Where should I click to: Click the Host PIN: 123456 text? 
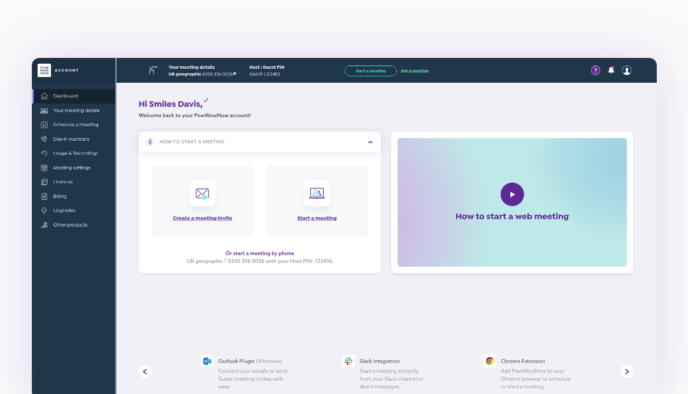coord(311,261)
